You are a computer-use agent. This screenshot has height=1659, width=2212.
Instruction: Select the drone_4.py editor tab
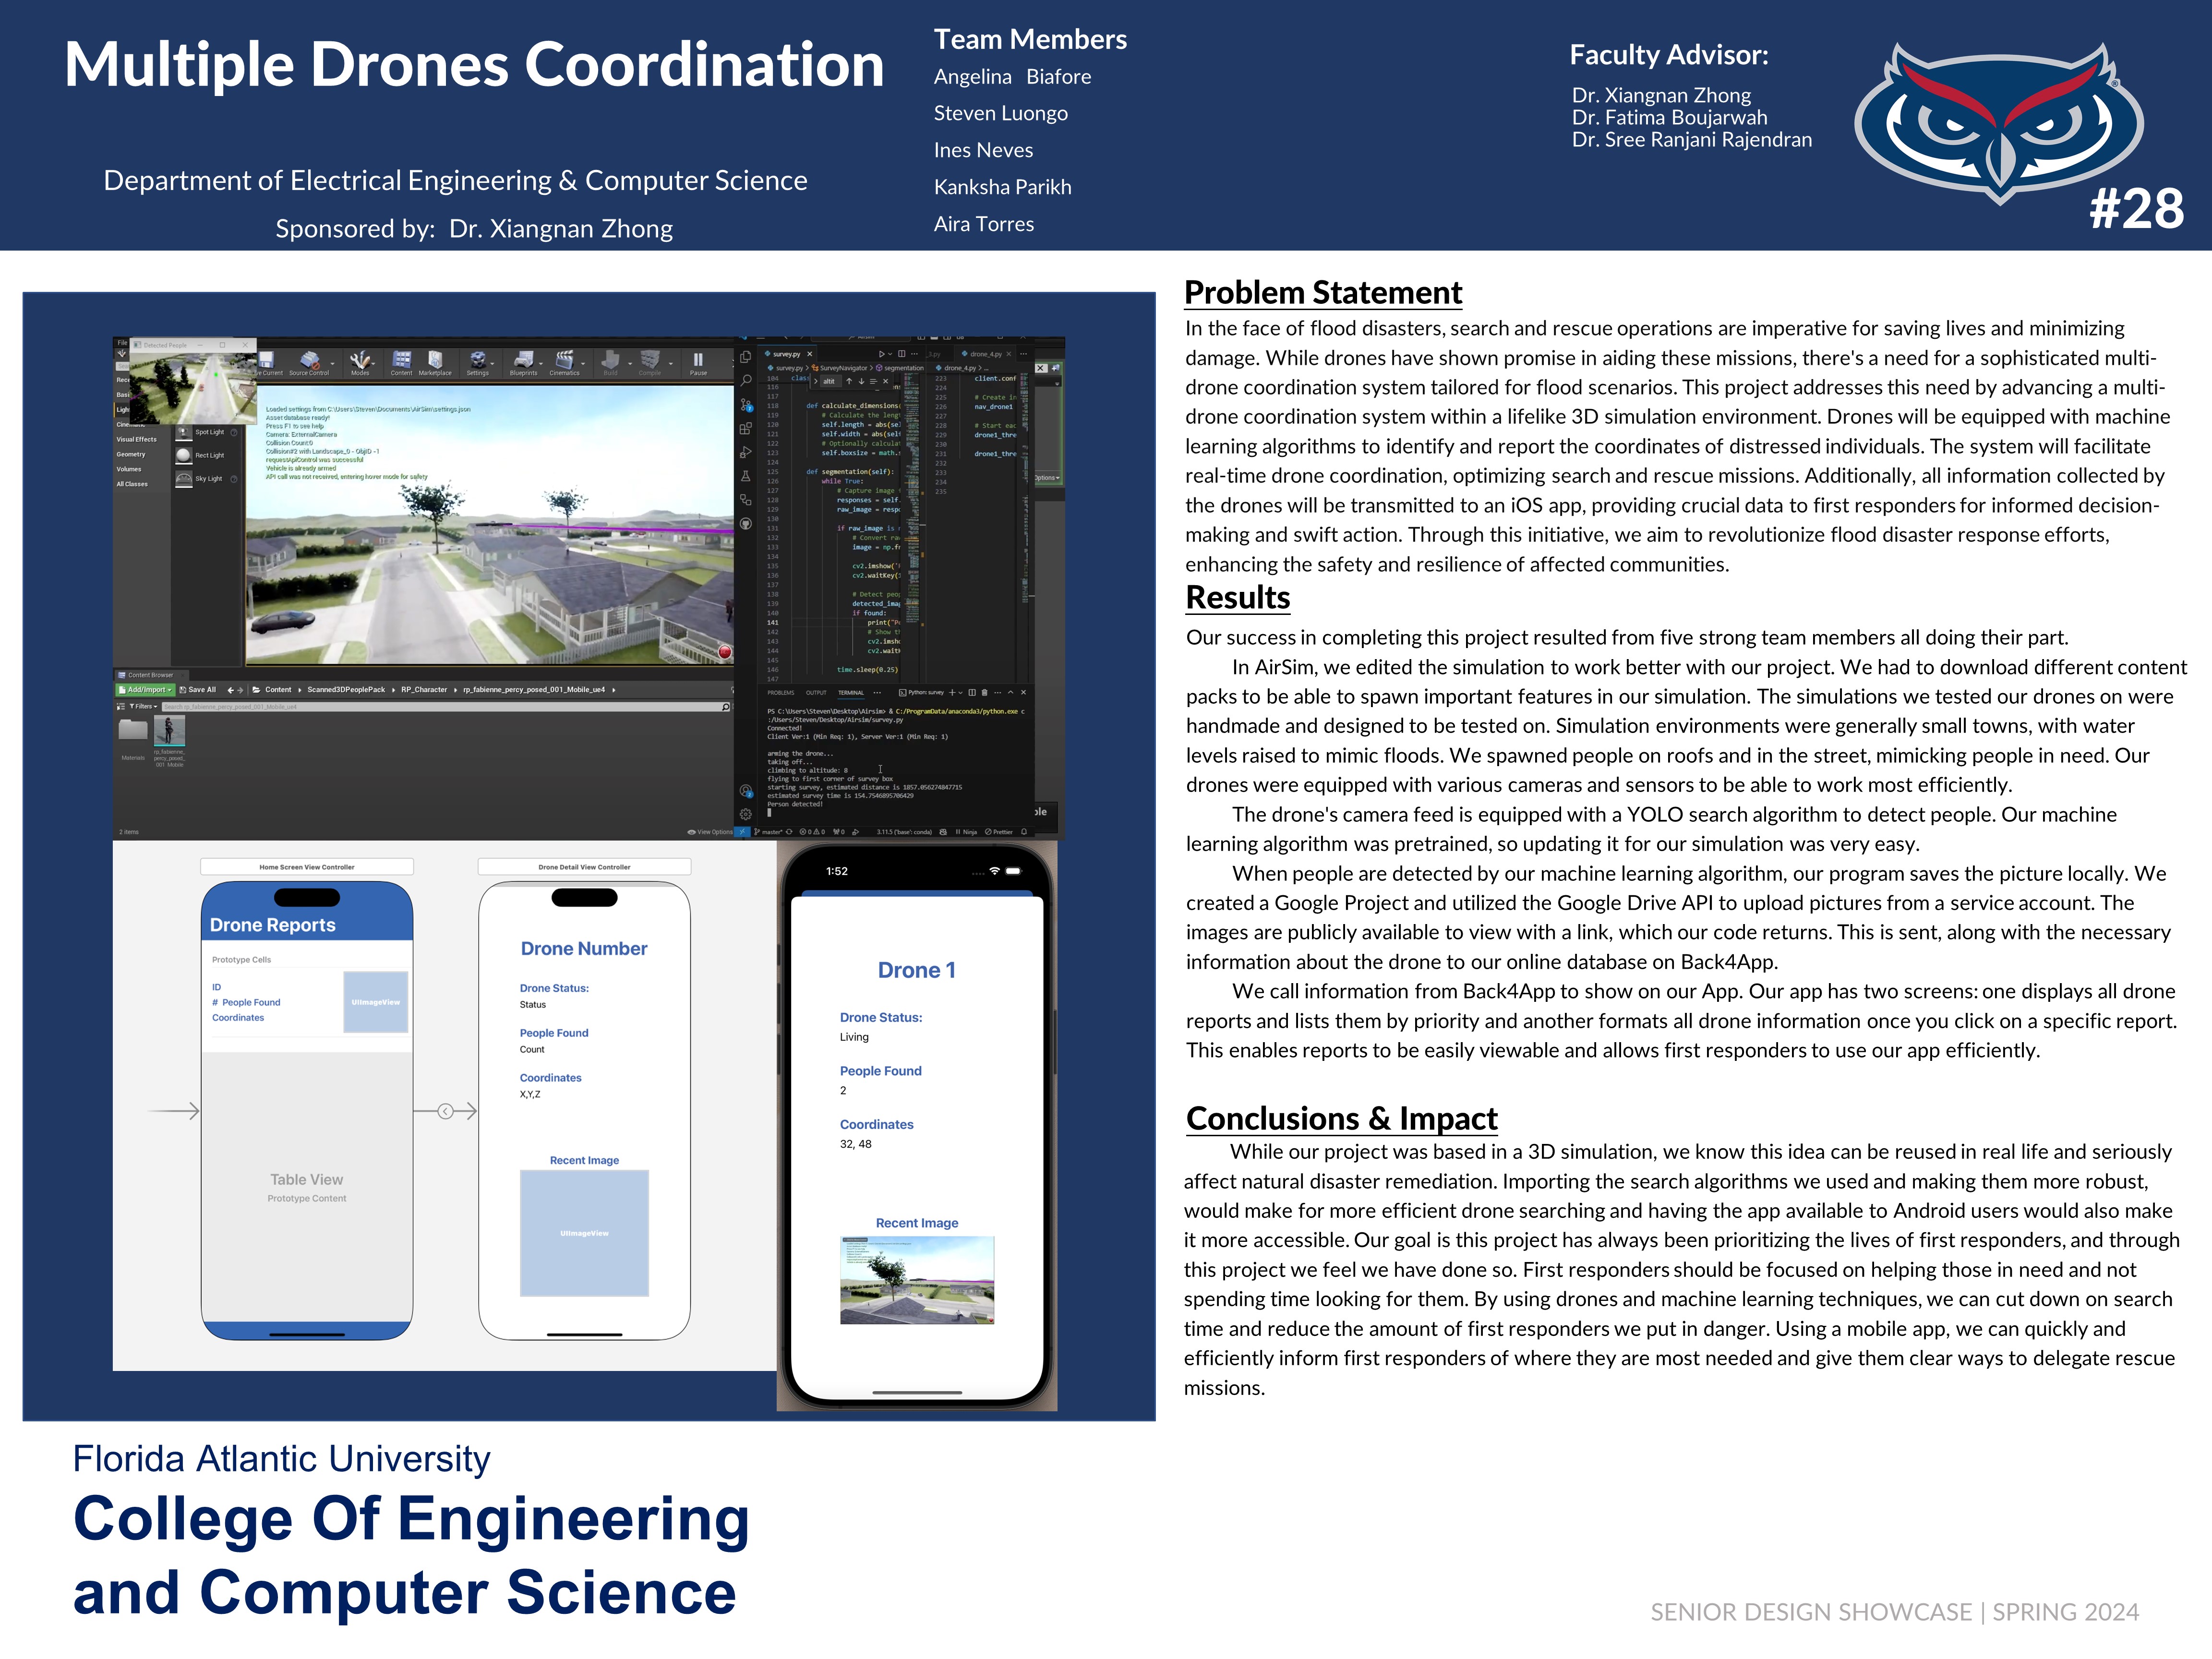[x=985, y=354]
